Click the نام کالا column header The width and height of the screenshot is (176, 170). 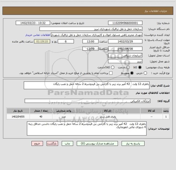(x=108, y=111)
